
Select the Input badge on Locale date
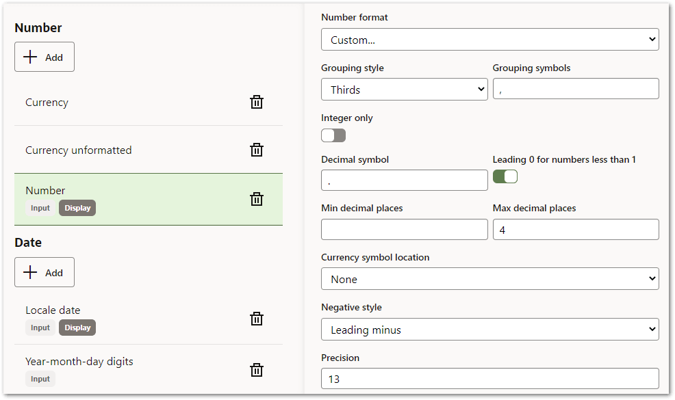click(x=40, y=327)
